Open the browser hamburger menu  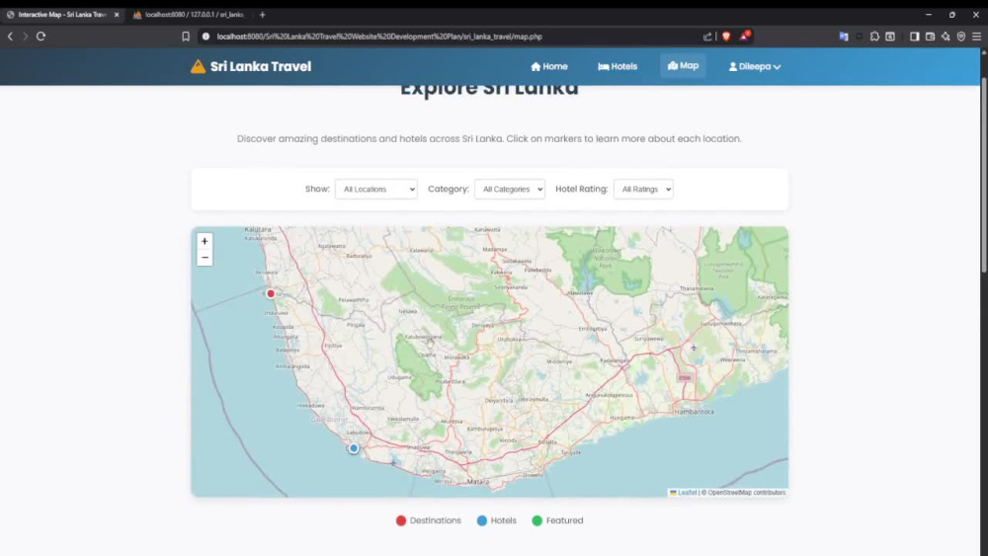pos(977,37)
